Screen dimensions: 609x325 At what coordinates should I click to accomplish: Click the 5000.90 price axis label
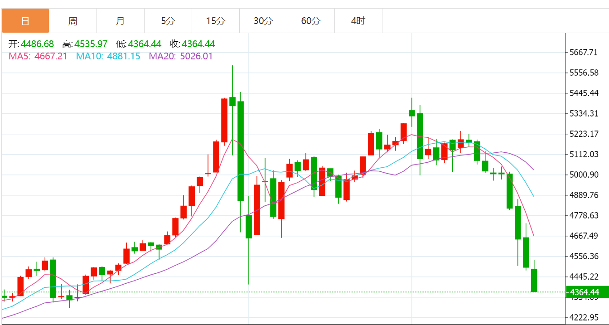click(x=584, y=175)
